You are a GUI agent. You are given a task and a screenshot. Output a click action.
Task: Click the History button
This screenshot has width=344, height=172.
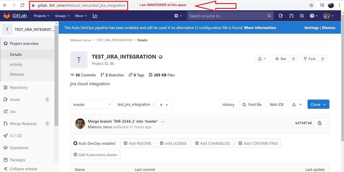coord(228,104)
